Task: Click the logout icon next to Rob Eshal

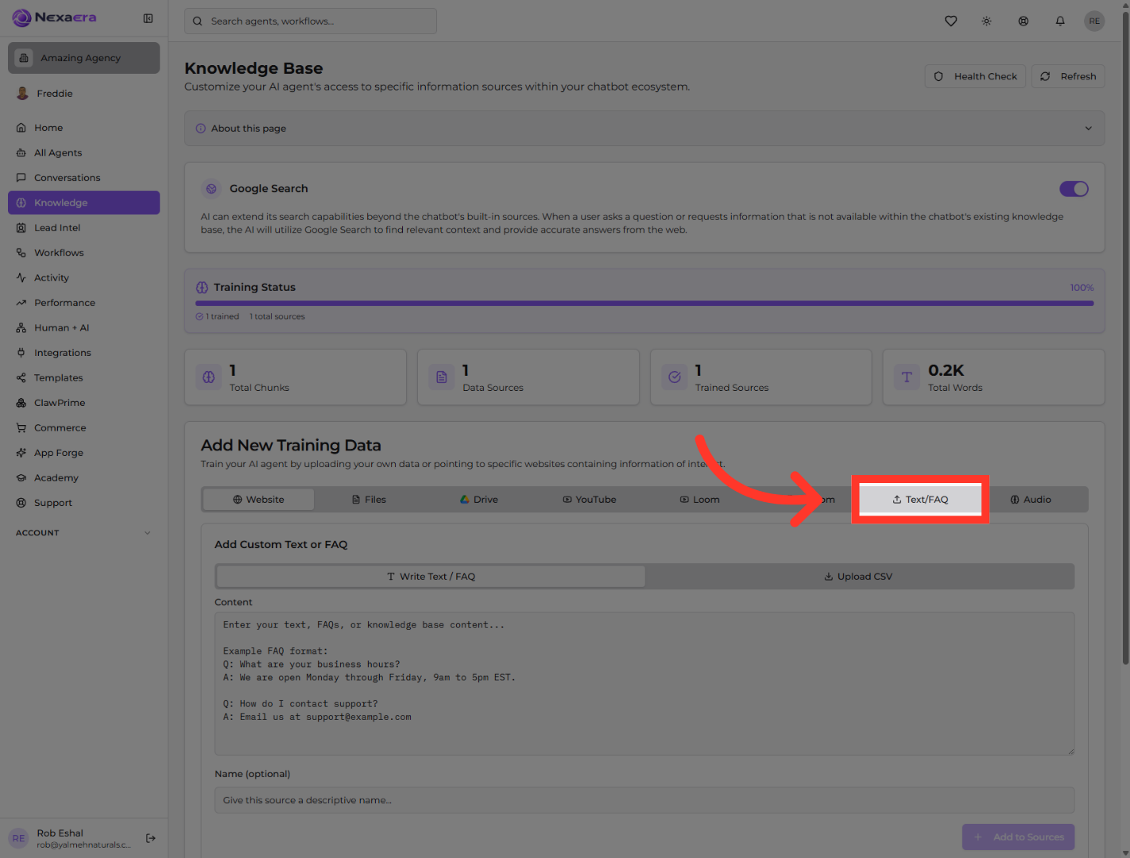Action: (x=151, y=838)
